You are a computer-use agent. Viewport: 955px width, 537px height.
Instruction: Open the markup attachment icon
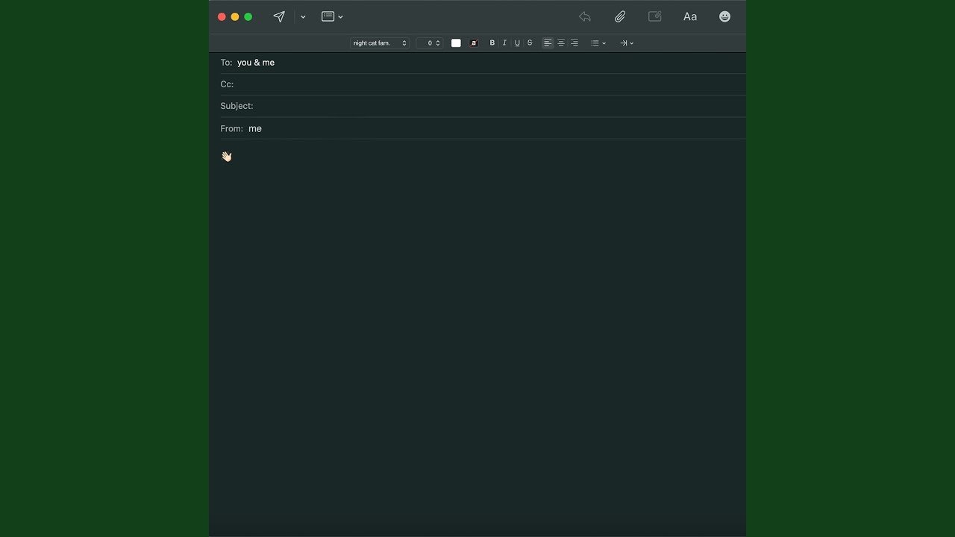pyautogui.click(x=655, y=16)
